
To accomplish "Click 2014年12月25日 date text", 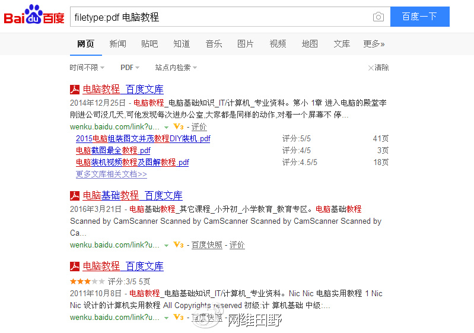I will (98, 103).
